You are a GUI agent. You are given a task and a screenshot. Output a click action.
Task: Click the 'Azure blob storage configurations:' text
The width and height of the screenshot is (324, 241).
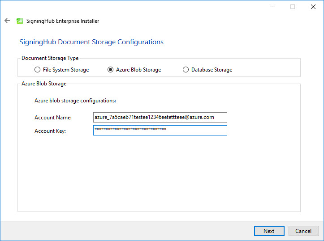pyautogui.click(x=75, y=101)
